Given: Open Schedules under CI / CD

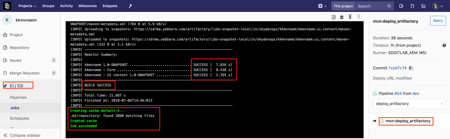Looking at the screenshot, I should coord(20,118).
